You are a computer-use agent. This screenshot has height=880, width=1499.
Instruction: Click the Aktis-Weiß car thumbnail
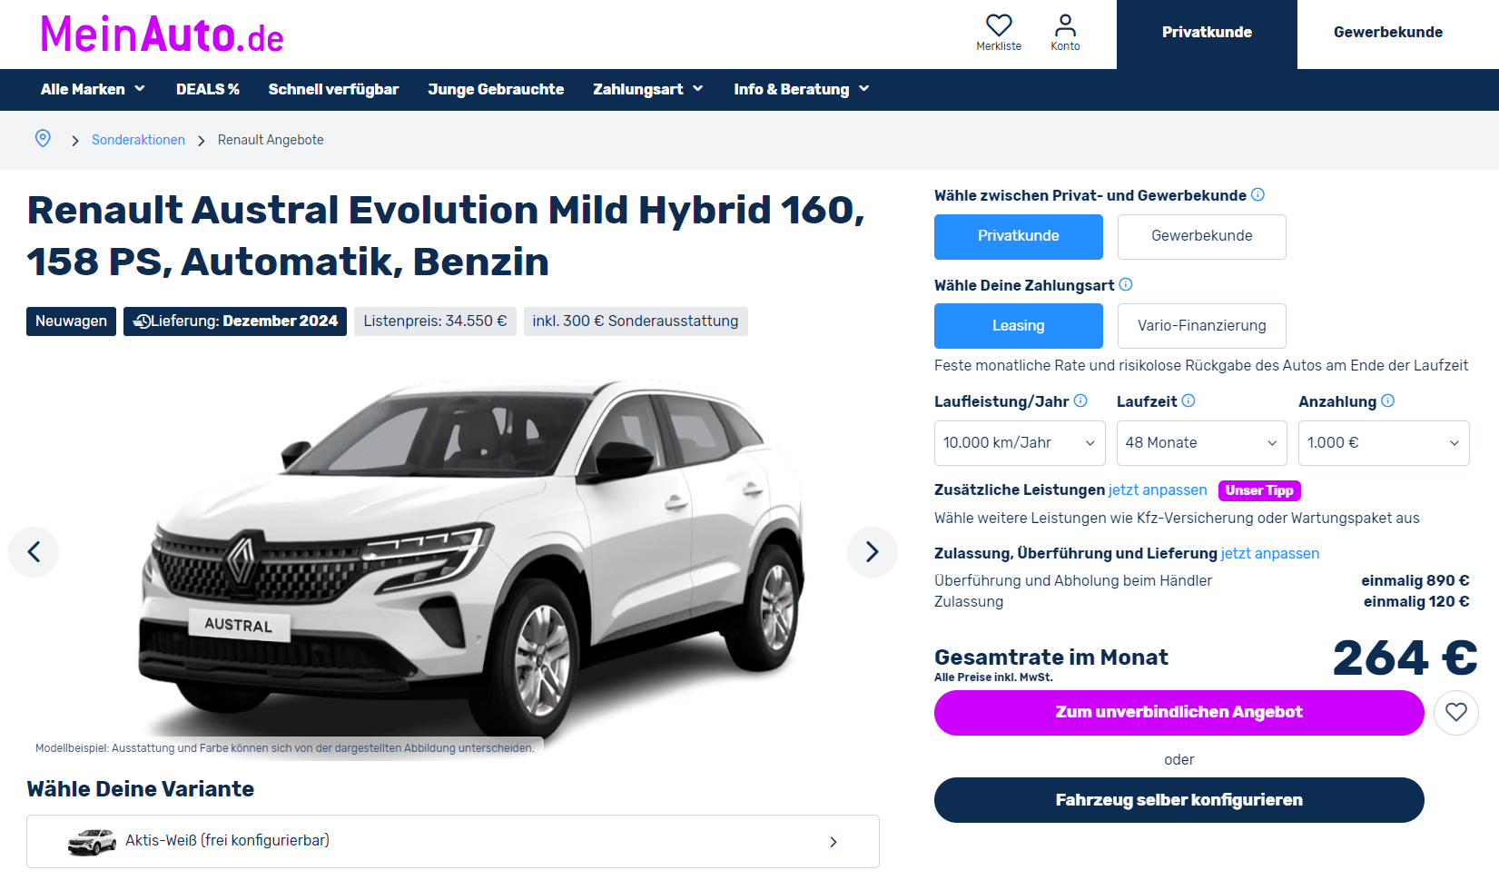92,842
